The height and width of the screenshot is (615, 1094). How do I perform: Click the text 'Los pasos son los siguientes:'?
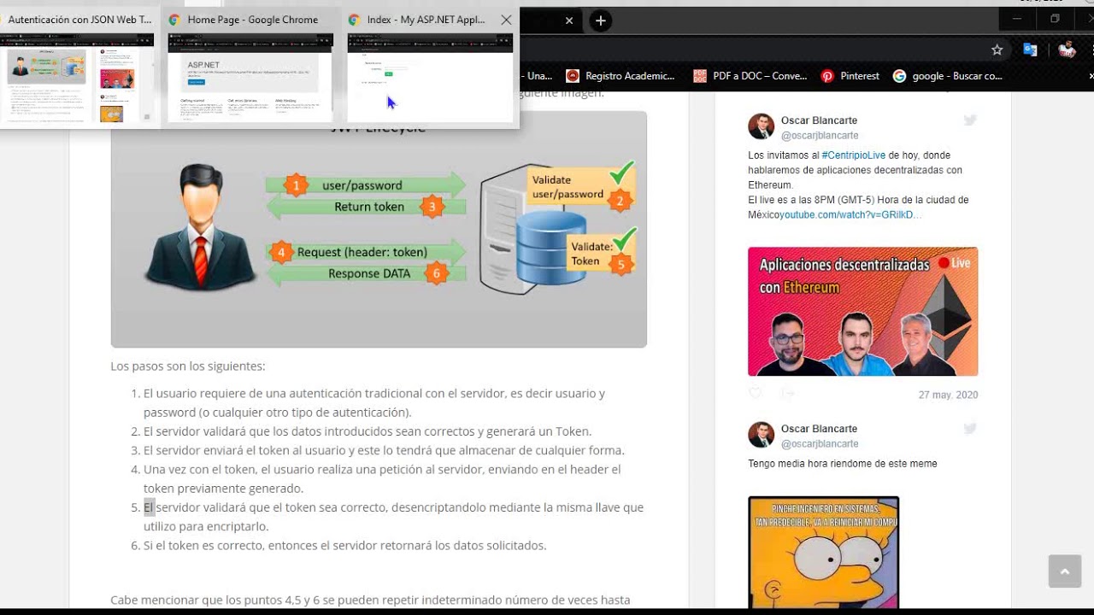point(188,366)
